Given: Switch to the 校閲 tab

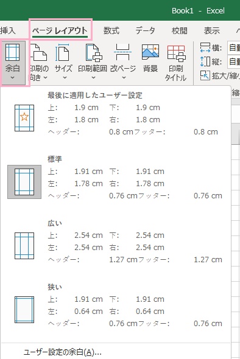Looking at the screenshot, I should pyautogui.click(x=180, y=30).
